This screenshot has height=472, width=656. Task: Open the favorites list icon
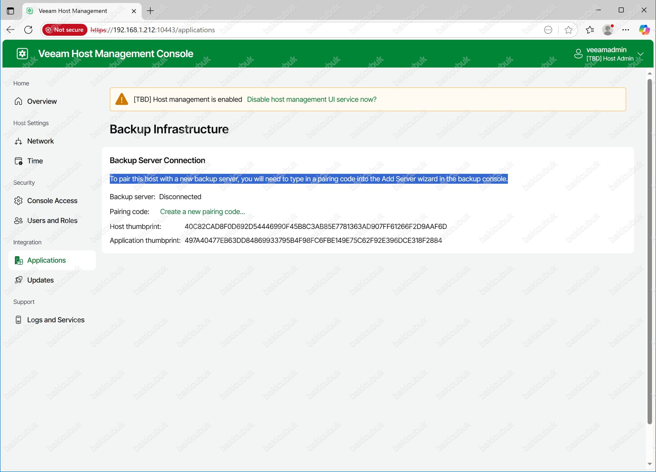pos(590,30)
